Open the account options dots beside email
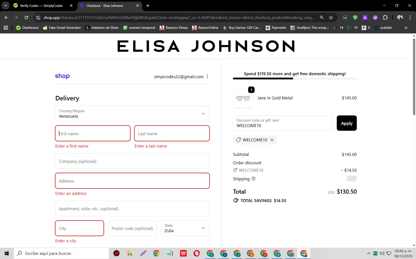The height and width of the screenshot is (259, 416). pyautogui.click(x=207, y=77)
